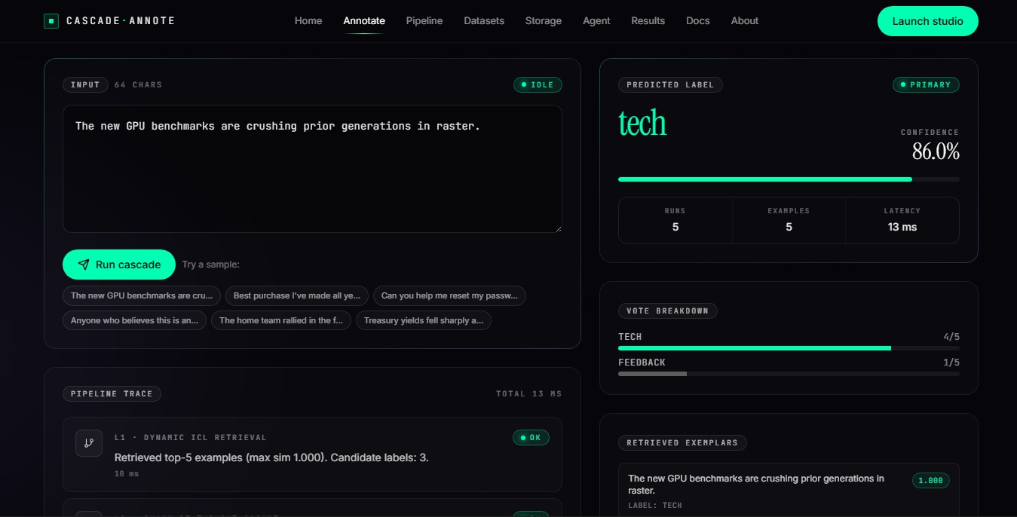Click the 'LABEL: TECH' exemplar caption
This screenshot has height=517, width=1017.
click(x=655, y=506)
